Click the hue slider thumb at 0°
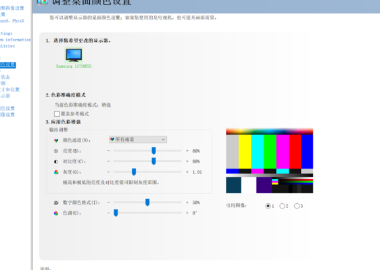The width and height of the screenshot is (380, 270). click(116, 213)
